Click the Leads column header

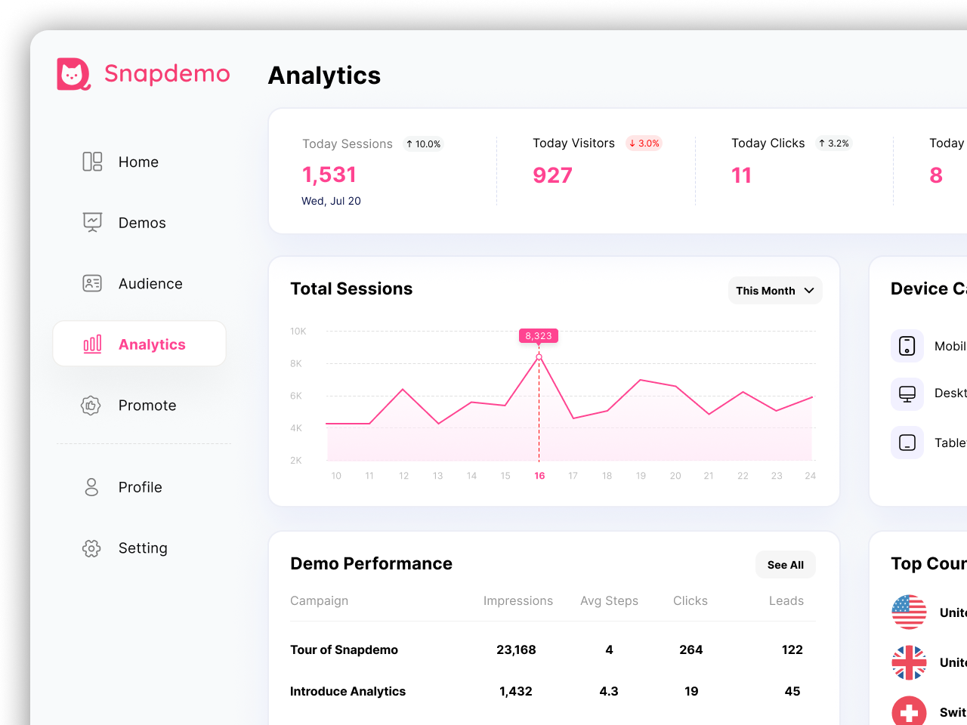click(786, 601)
